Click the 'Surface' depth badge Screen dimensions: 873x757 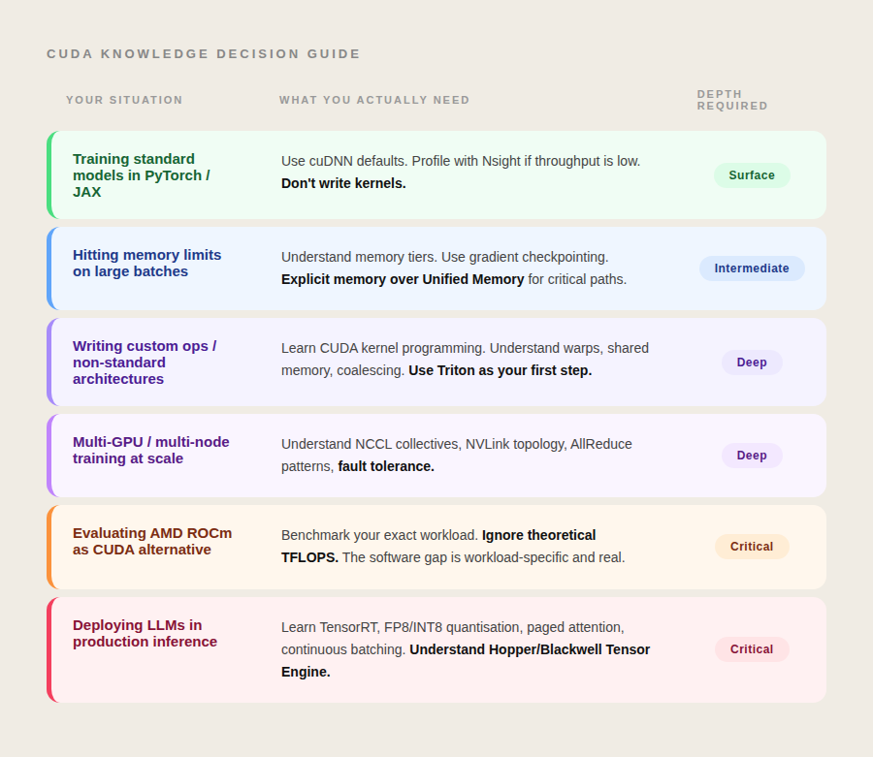(x=752, y=175)
